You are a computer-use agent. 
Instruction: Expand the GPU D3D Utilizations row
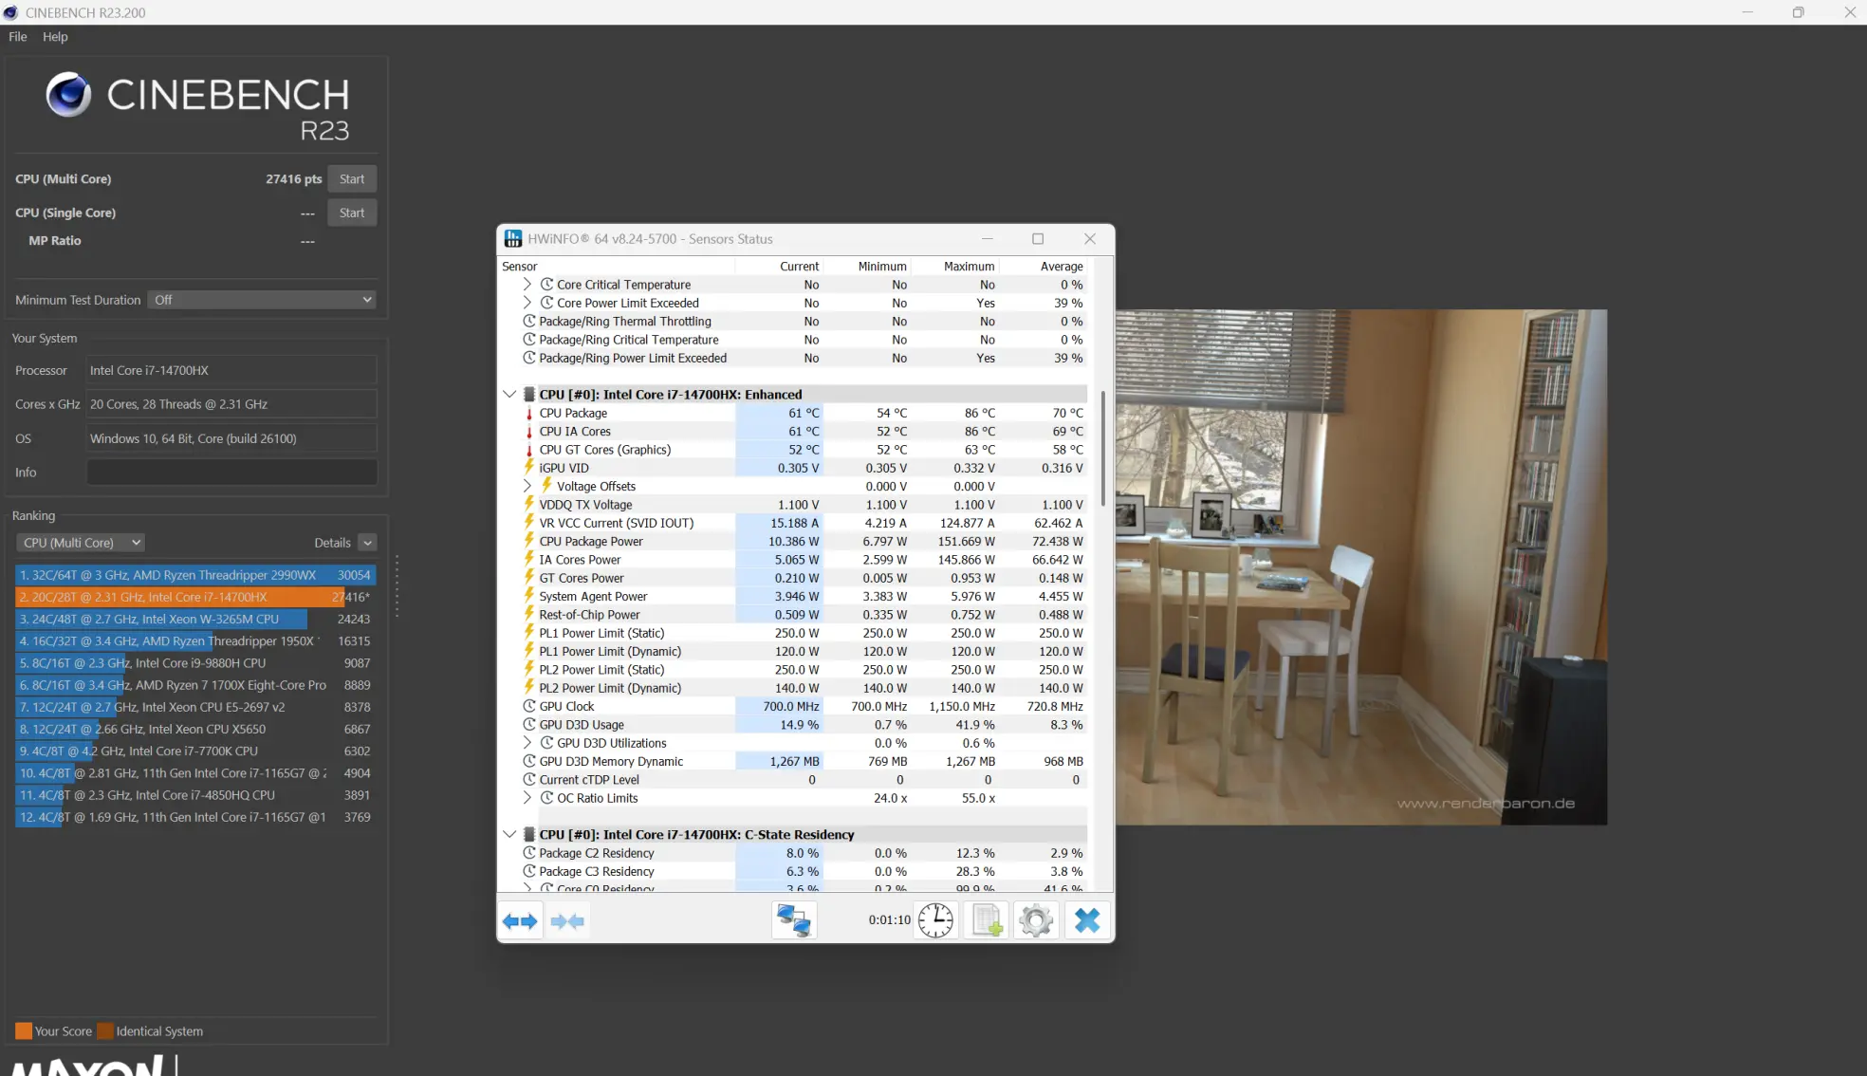pyautogui.click(x=527, y=743)
